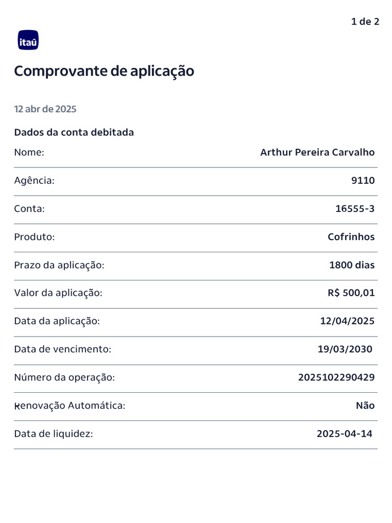This screenshot has height=523, width=392.
Task: Click the "Número da operação:" label
Action: click(x=65, y=377)
